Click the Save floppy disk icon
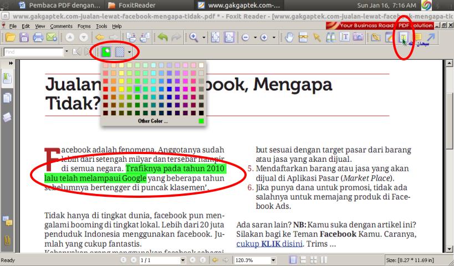The height and width of the screenshot is (266, 454). [24, 37]
